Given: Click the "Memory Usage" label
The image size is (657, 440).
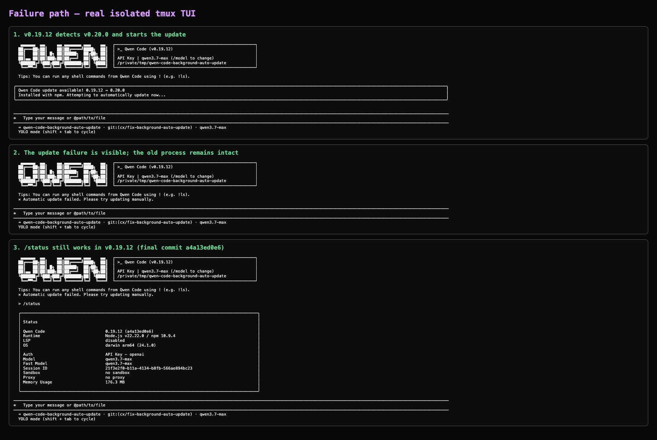Looking at the screenshot, I should (38, 382).
